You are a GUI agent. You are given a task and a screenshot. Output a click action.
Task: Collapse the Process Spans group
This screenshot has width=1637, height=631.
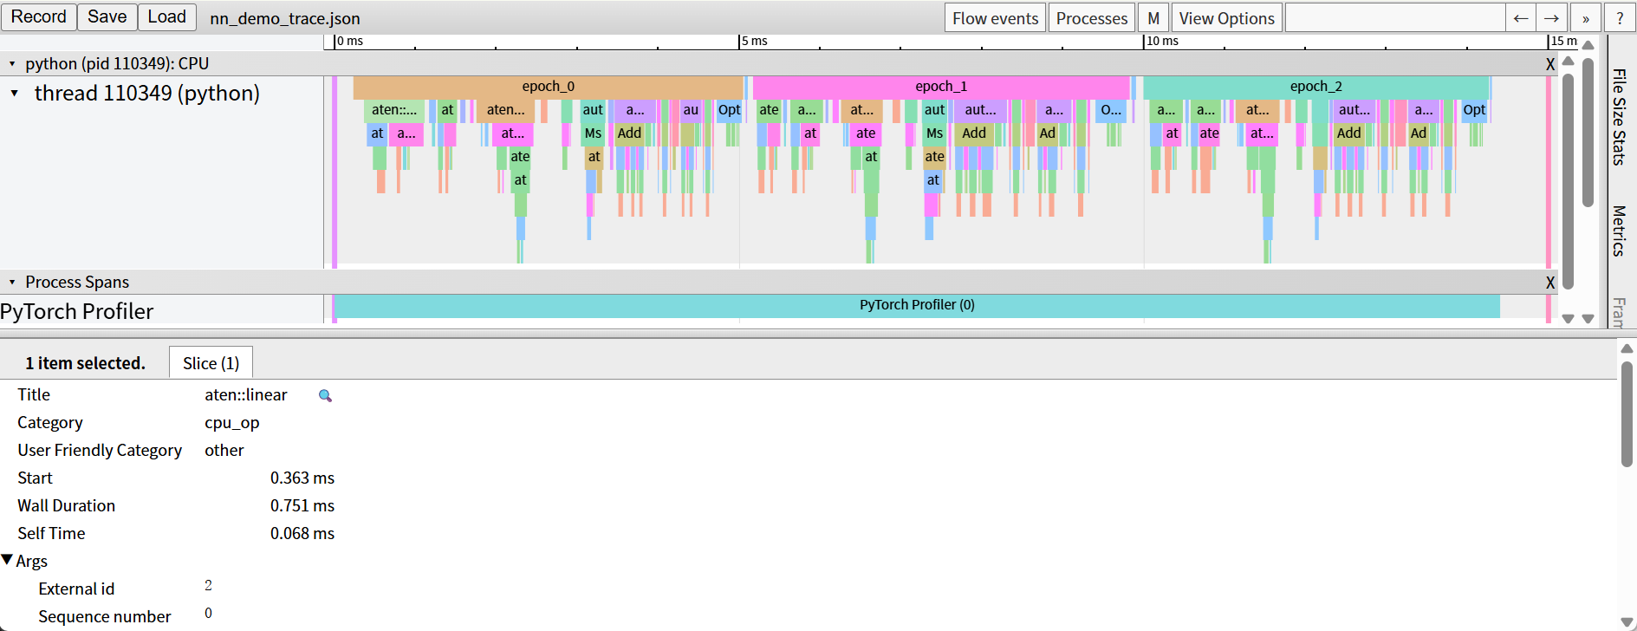click(x=12, y=283)
